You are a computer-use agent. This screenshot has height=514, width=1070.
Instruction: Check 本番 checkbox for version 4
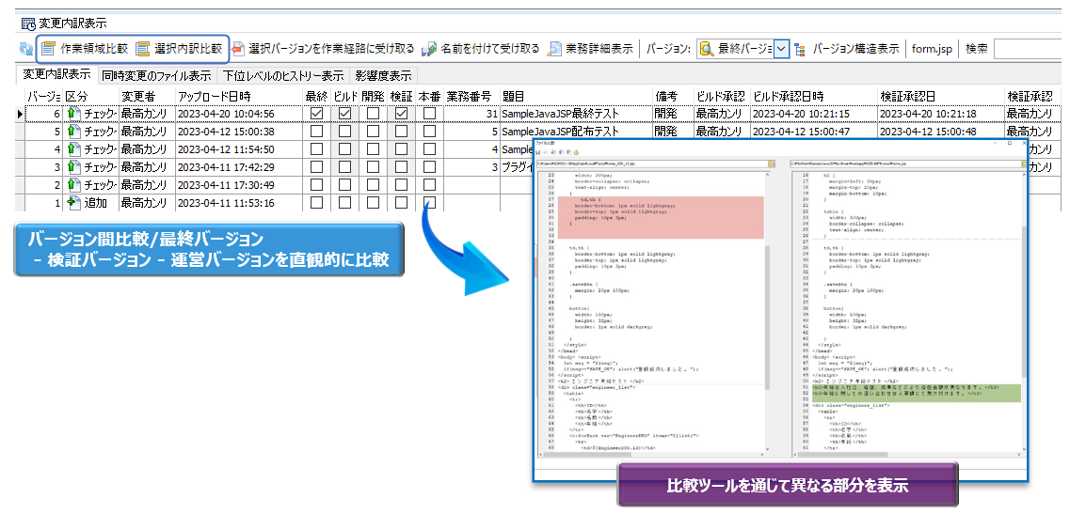click(429, 149)
